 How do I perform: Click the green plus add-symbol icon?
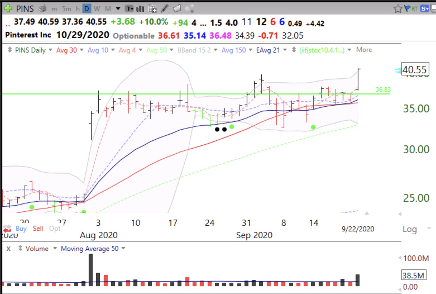[8, 9]
